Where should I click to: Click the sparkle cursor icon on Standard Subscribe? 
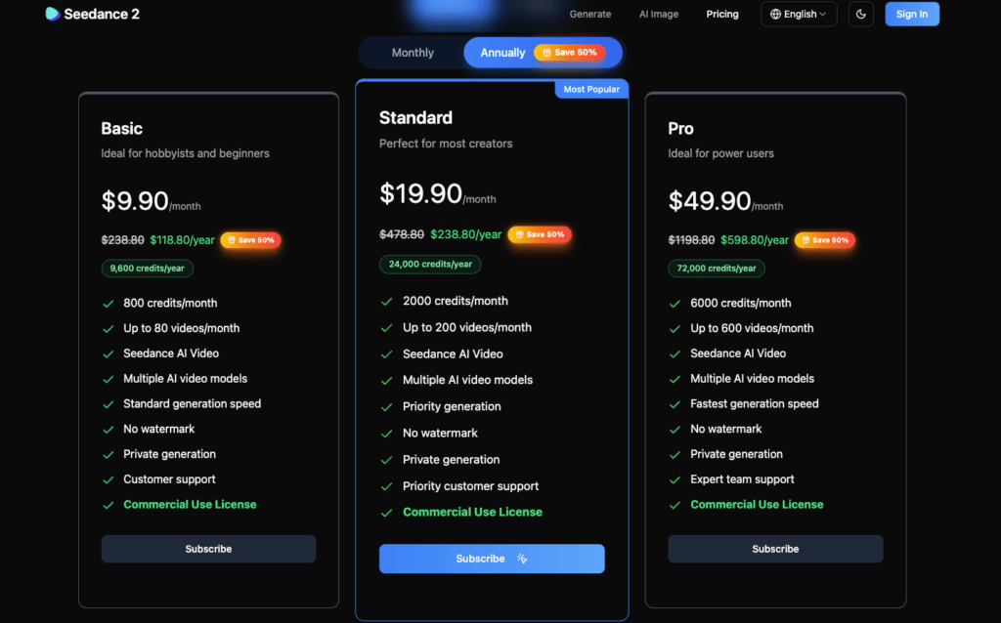[x=523, y=559]
